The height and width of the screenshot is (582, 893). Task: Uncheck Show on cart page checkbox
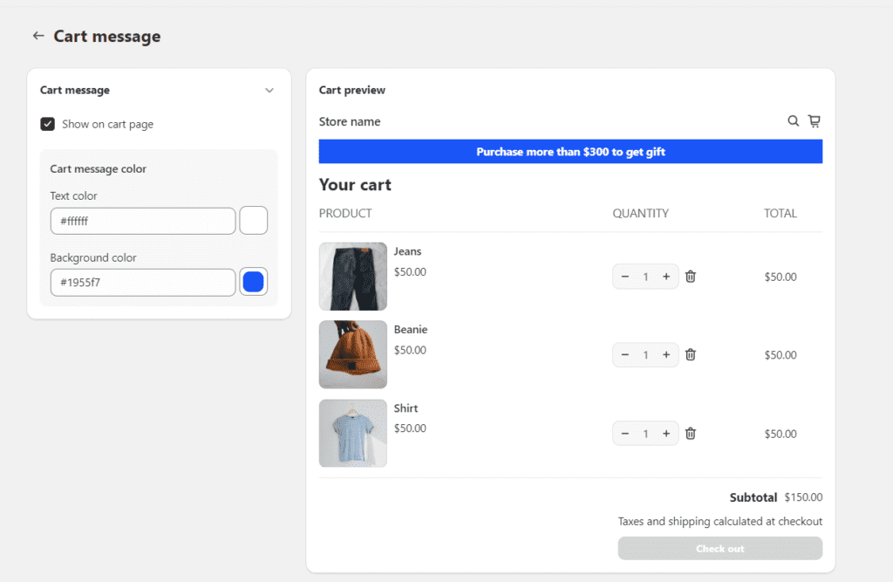coord(48,124)
